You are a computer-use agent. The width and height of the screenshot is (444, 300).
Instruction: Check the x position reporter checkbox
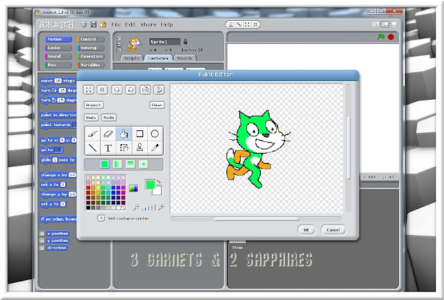click(42, 233)
